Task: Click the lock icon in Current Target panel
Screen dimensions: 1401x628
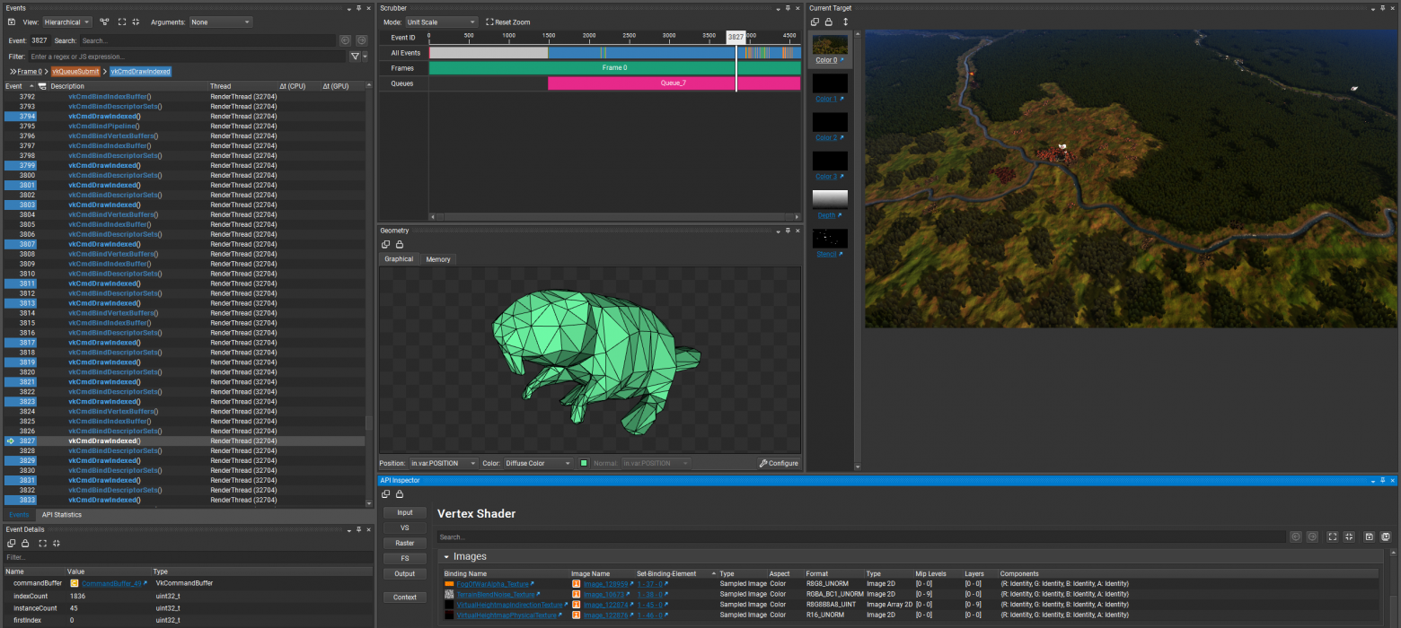Action: pos(828,22)
